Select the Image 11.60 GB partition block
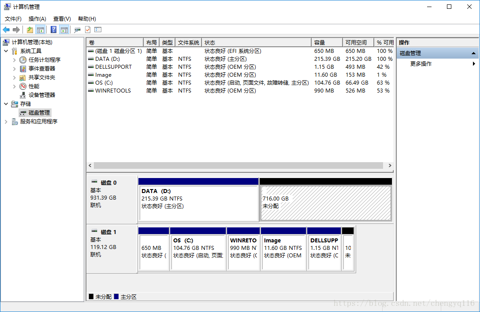 tap(283, 249)
